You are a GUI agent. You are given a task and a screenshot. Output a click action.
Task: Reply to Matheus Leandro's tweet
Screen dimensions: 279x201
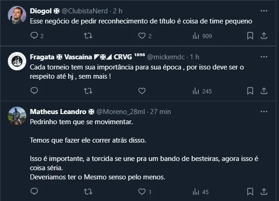35,192
